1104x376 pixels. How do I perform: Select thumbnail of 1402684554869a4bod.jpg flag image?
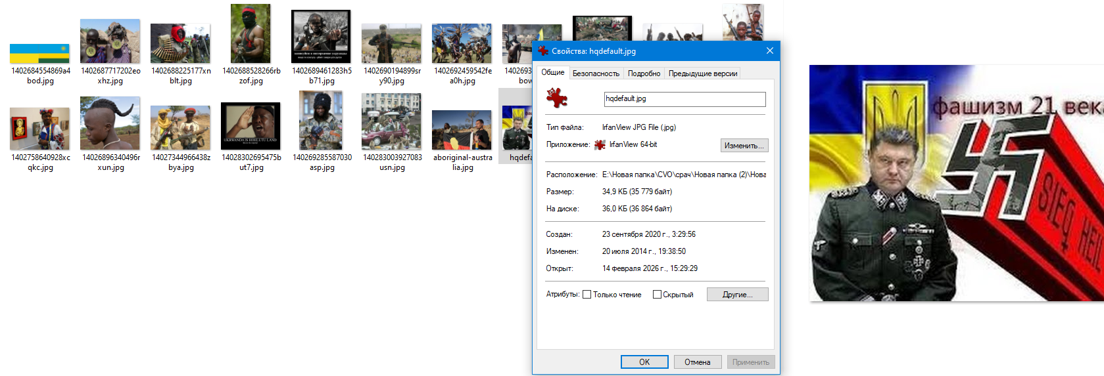tap(39, 54)
